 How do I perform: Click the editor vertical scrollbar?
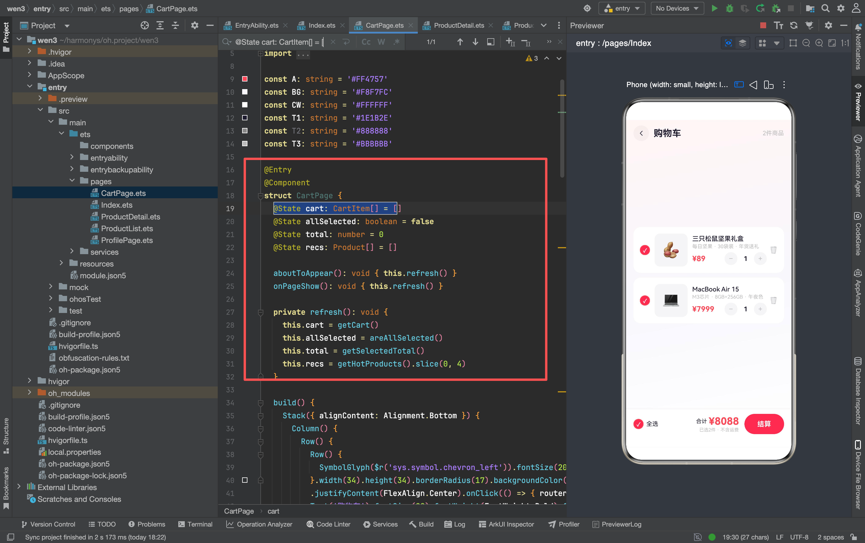(562, 129)
